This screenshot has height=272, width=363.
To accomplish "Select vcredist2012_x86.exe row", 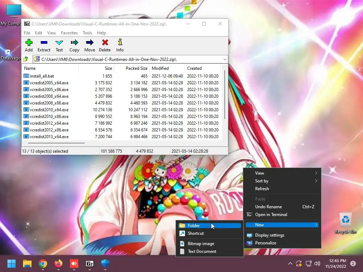I will (x=121, y=130).
